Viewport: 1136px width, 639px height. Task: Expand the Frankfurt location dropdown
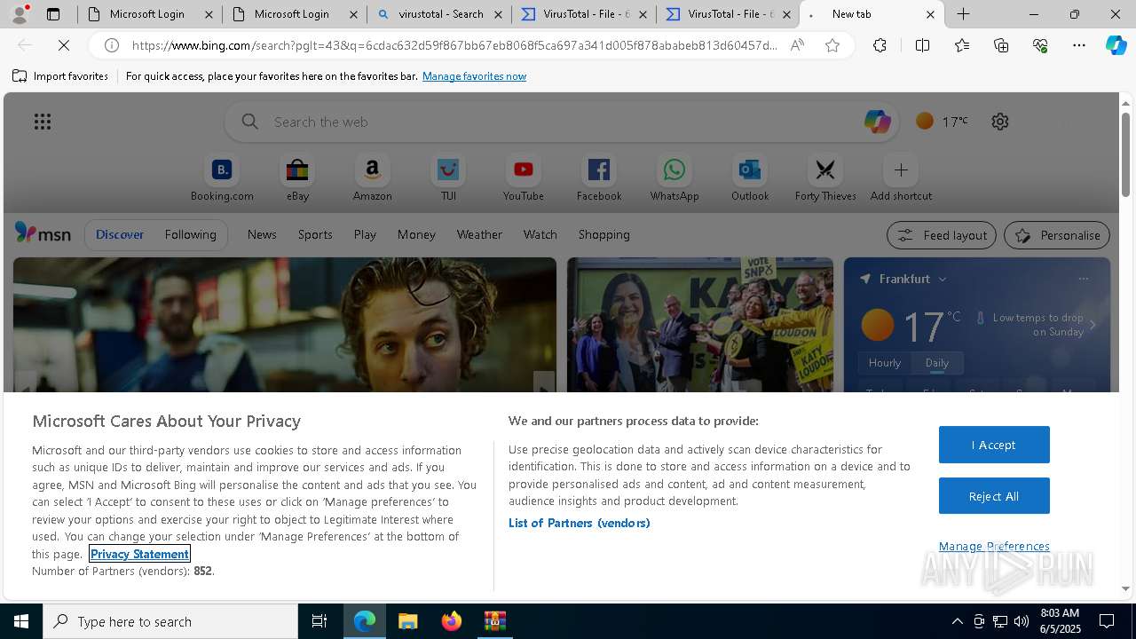[942, 279]
